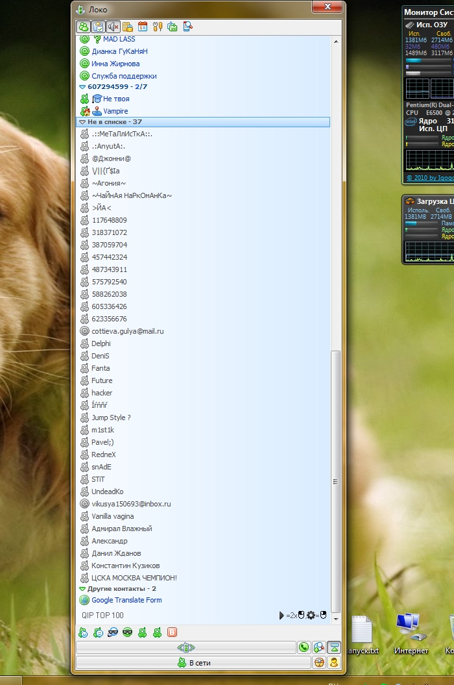Click the VKontakte account B icon
This screenshot has height=685, width=454.
coord(172,632)
